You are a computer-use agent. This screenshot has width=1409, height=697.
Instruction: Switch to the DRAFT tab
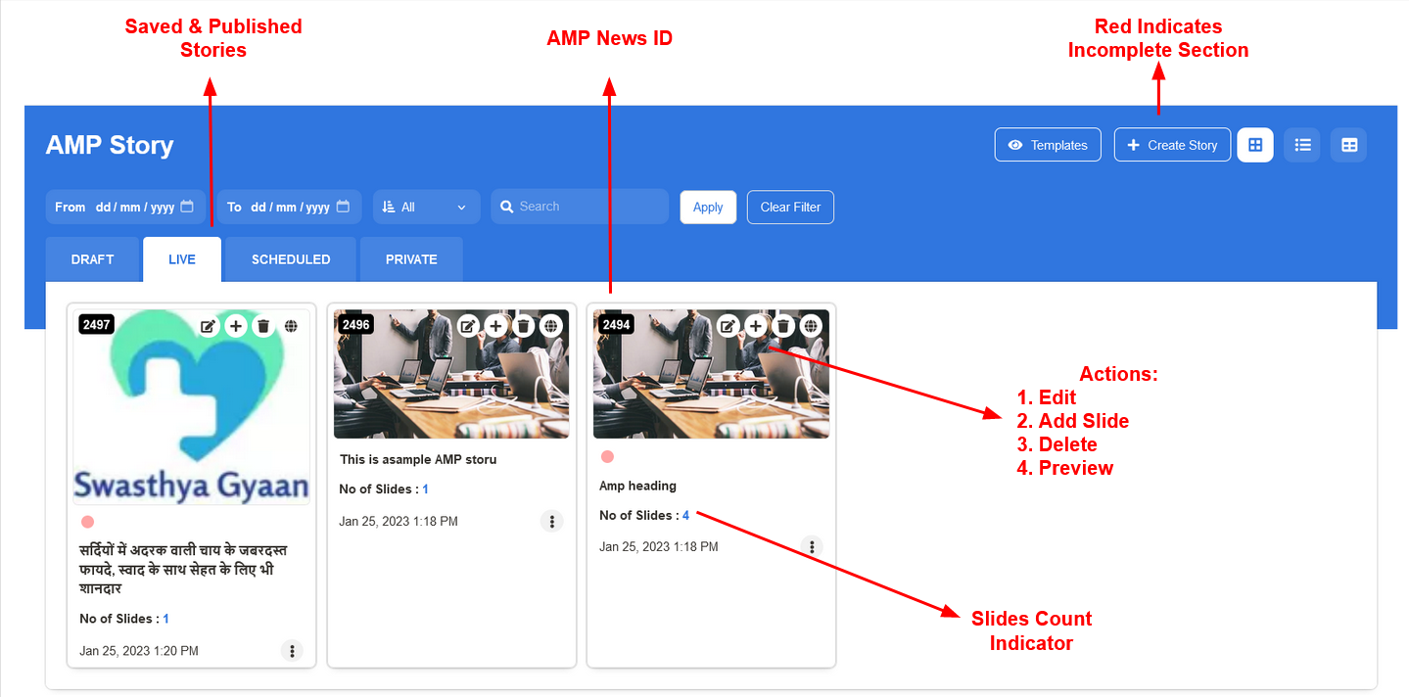[x=93, y=259]
